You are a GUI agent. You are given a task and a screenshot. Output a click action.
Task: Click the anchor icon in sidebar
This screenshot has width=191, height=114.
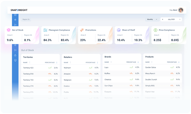pyautogui.click(x=15, y=55)
